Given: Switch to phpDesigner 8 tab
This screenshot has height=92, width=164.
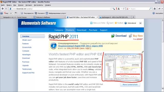Looking at the screenshot, I should [115, 17].
